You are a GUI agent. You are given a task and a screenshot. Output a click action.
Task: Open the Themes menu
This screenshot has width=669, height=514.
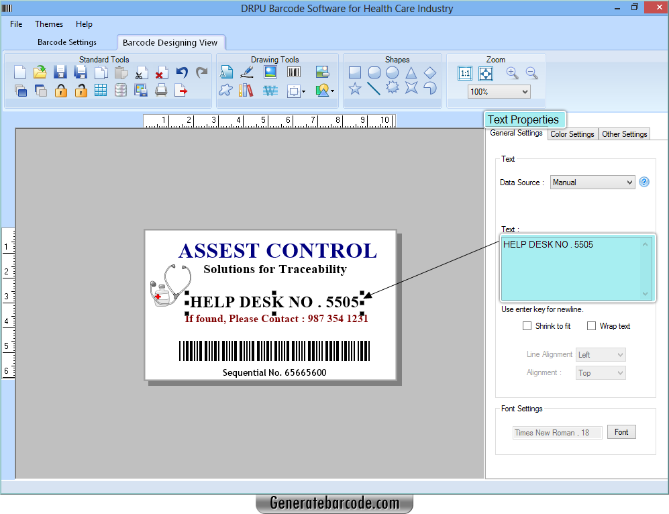coord(49,24)
